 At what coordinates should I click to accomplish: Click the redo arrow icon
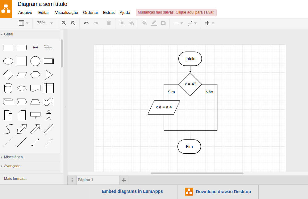coord(96,23)
